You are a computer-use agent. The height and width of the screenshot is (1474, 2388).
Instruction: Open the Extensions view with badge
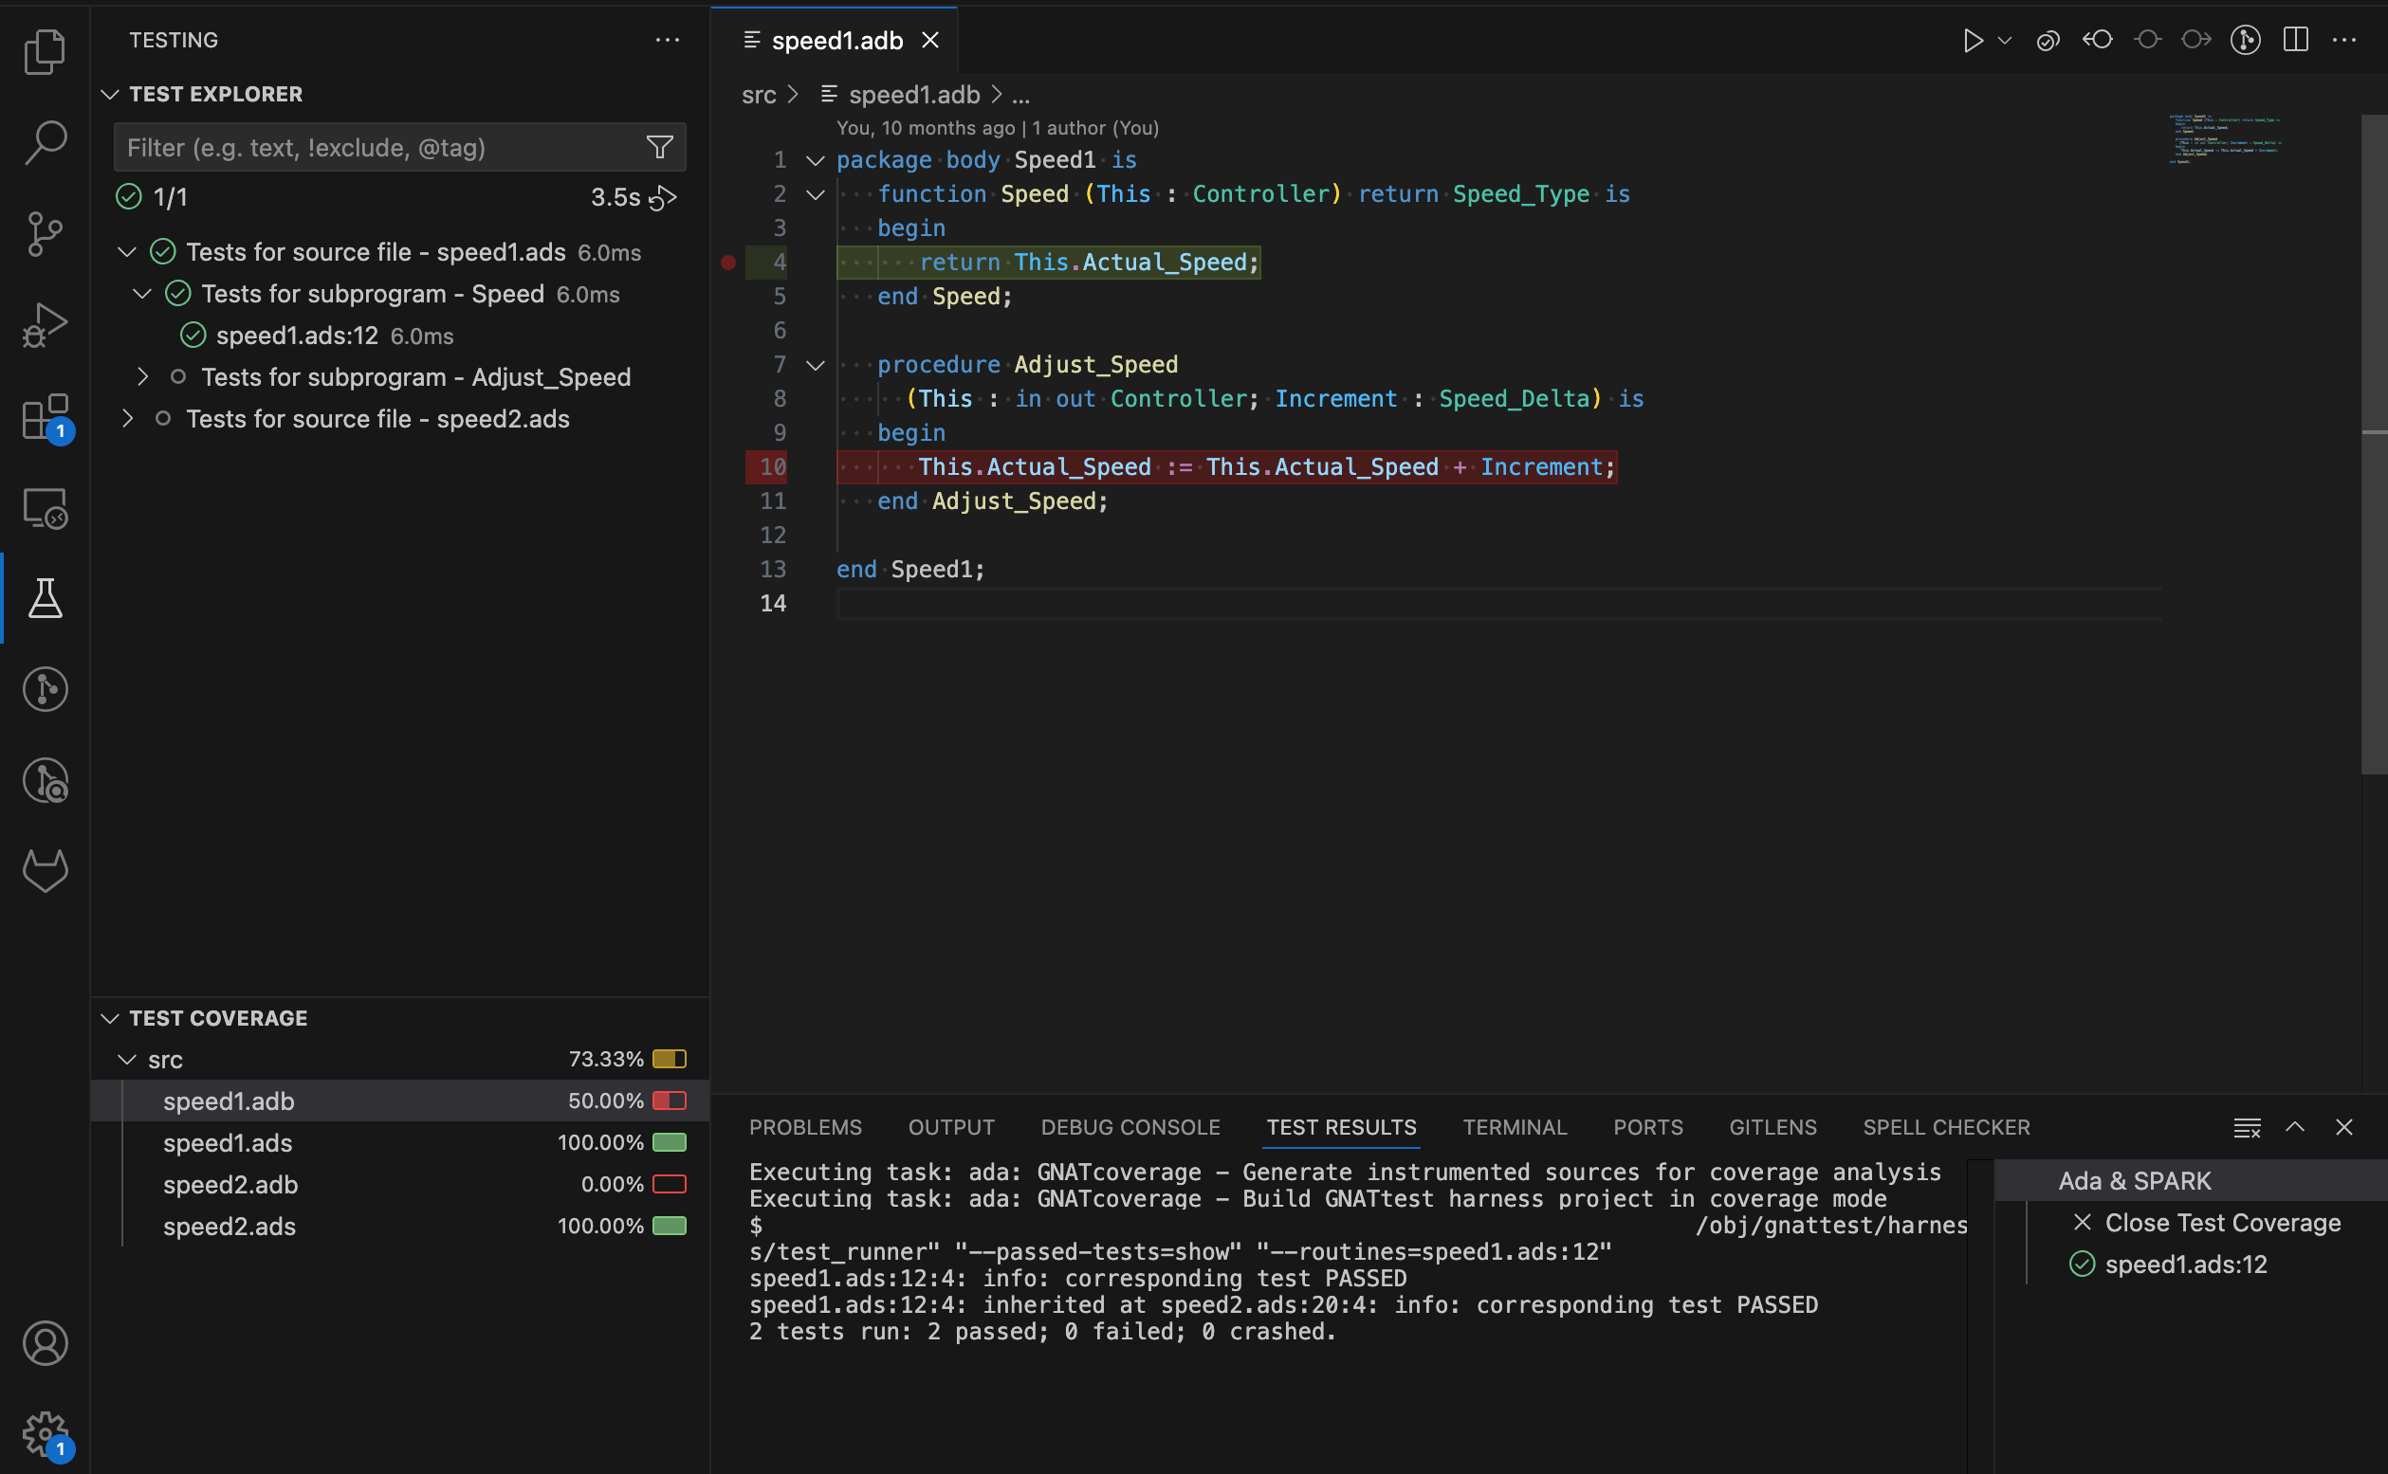(x=45, y=417)
